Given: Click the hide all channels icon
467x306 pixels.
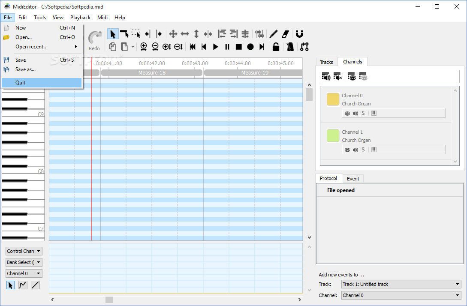Looking at the screenshot, I should click(x=363, y=76).
